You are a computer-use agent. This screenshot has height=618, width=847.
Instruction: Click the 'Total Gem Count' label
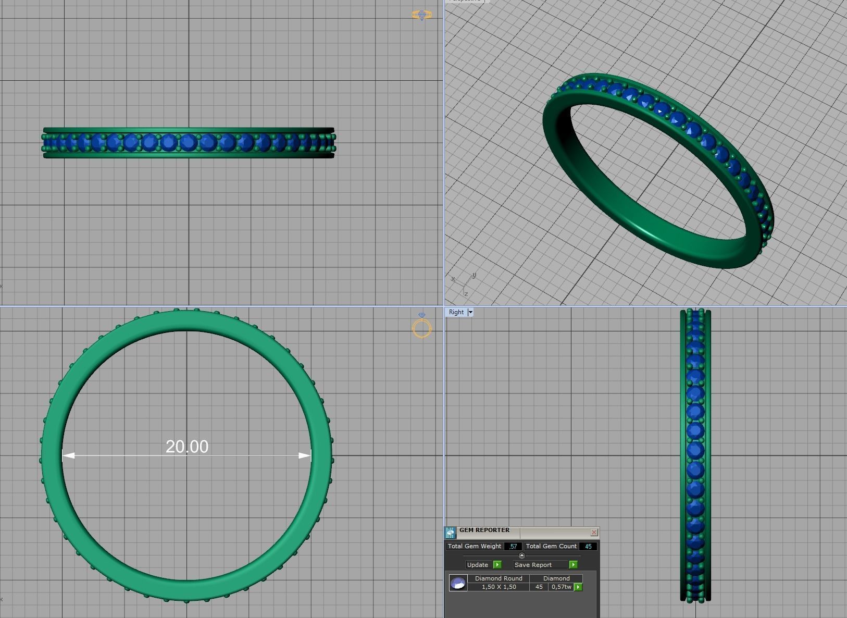pos(551,546)
